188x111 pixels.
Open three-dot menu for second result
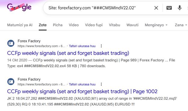pyautogui.click(x=101, y=84)
